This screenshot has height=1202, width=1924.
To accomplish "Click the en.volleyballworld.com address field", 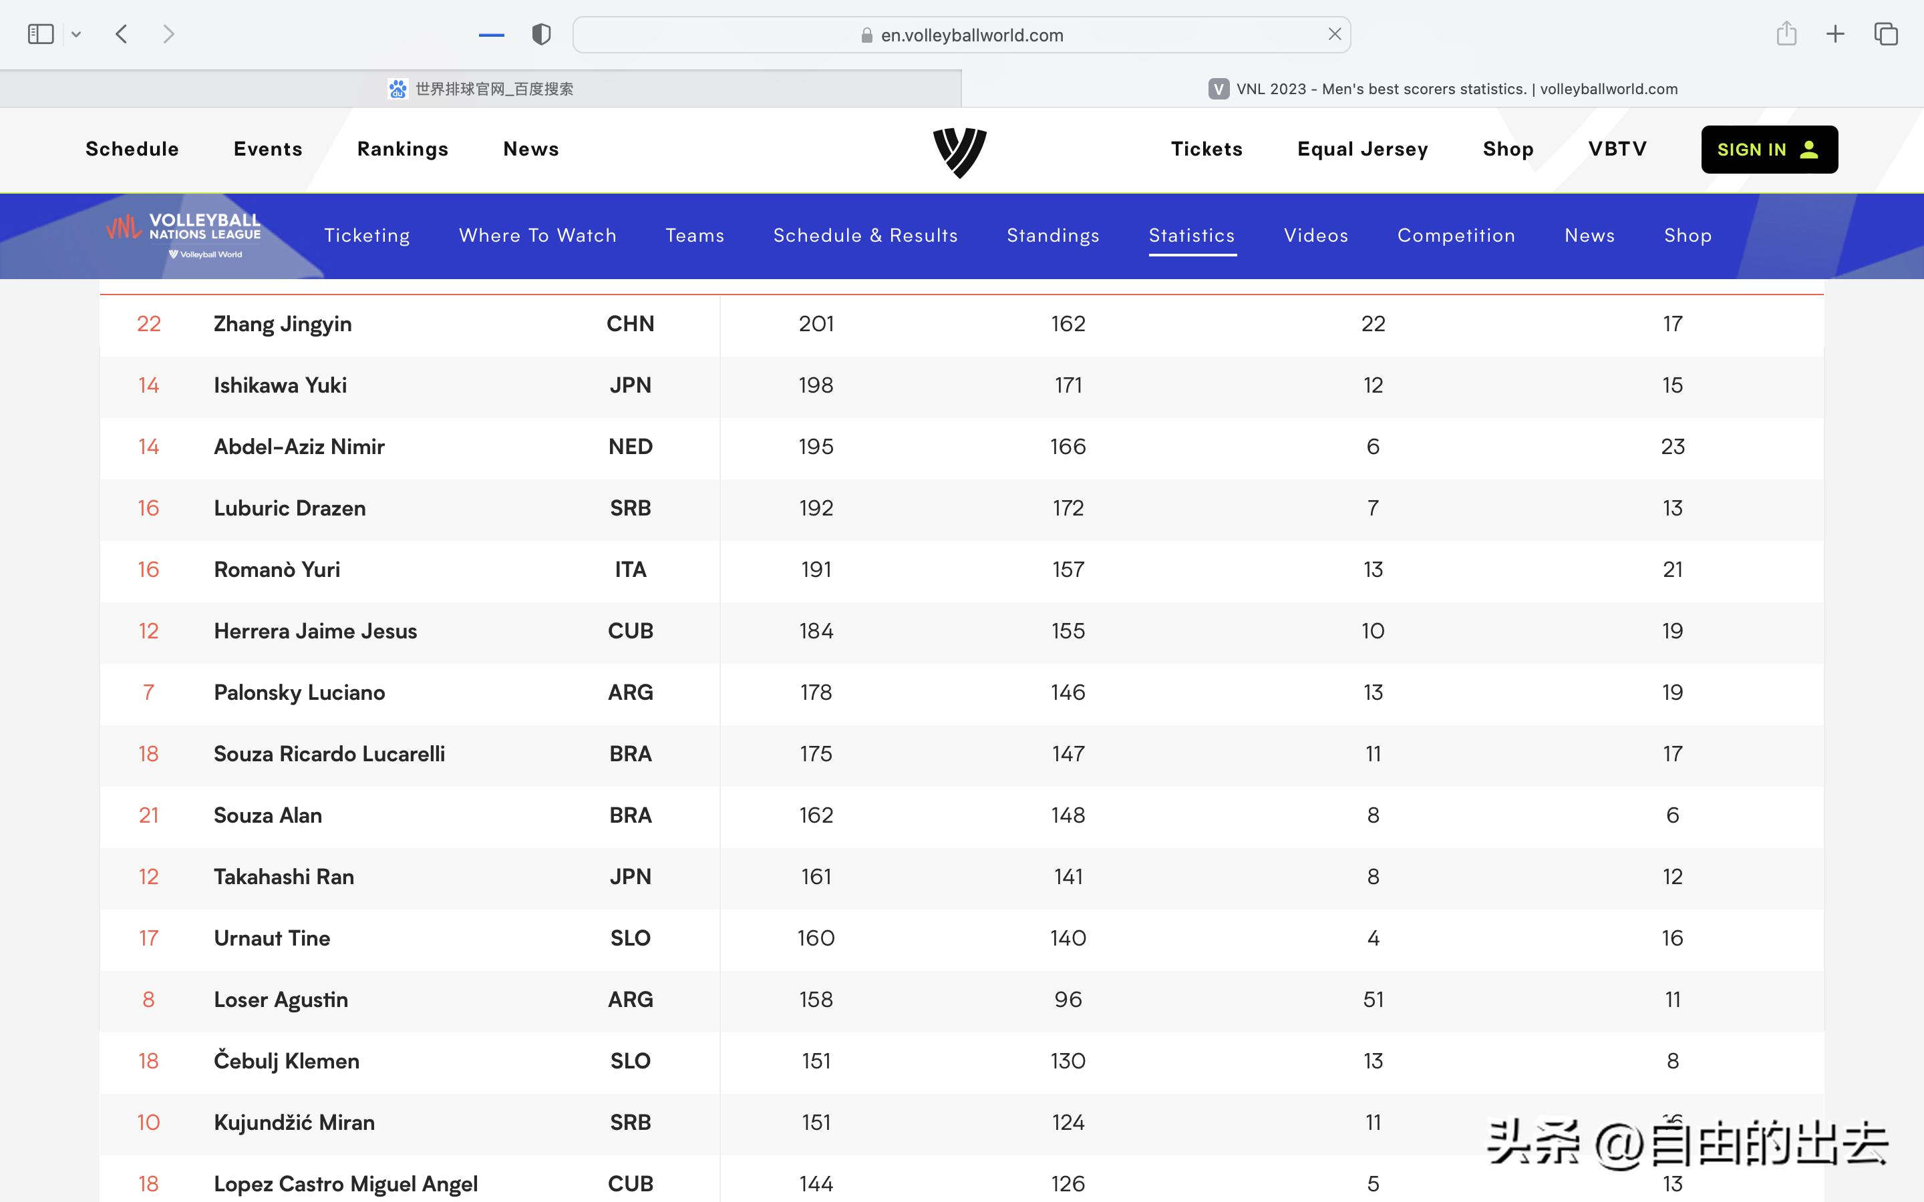I will [x=971, y=35].
